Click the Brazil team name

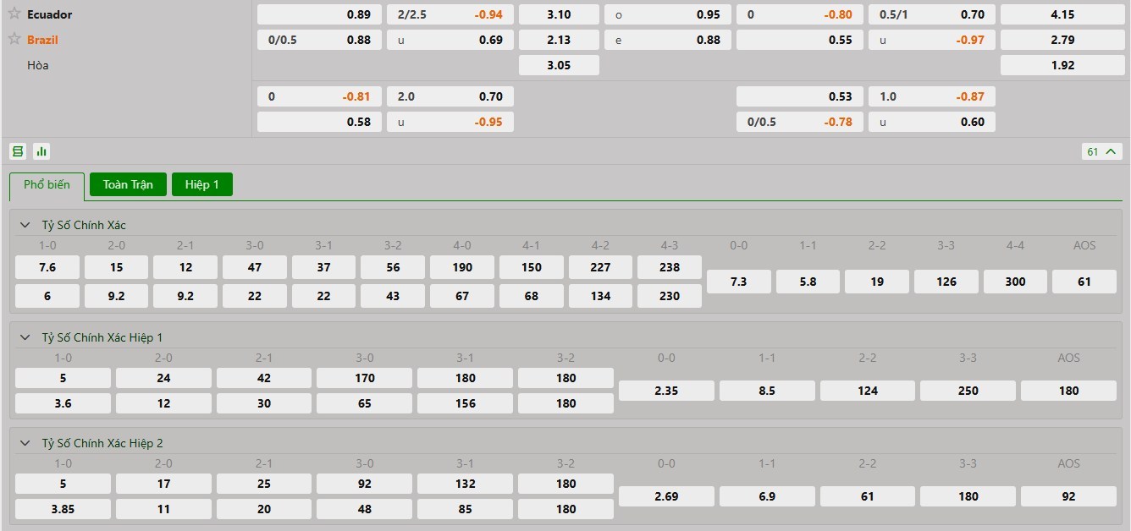coord(42,40)
